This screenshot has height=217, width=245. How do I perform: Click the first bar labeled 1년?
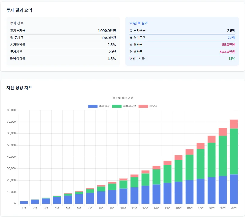coord(23,202)
